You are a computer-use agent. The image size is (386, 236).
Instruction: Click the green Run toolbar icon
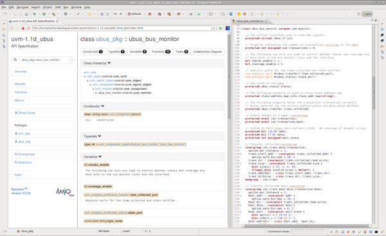point(44,14)
